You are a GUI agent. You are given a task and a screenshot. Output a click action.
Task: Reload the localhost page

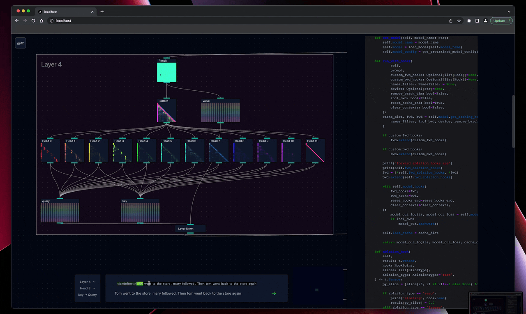(x=33, y=21)
